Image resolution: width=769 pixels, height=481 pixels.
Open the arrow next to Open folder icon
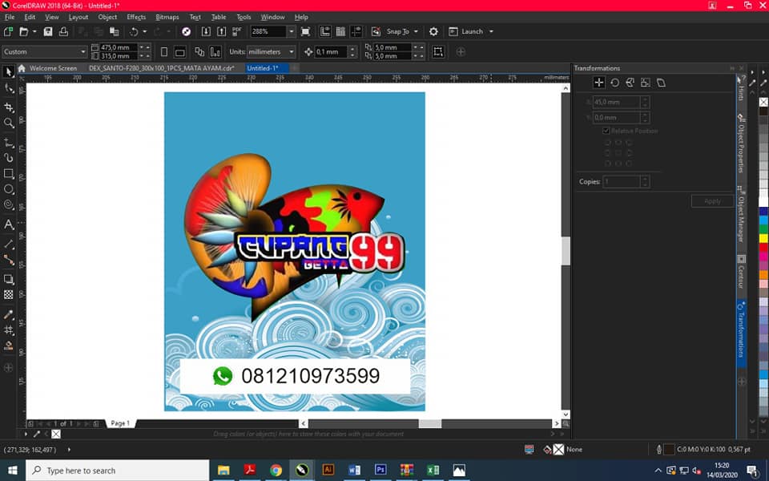point(34,31)
